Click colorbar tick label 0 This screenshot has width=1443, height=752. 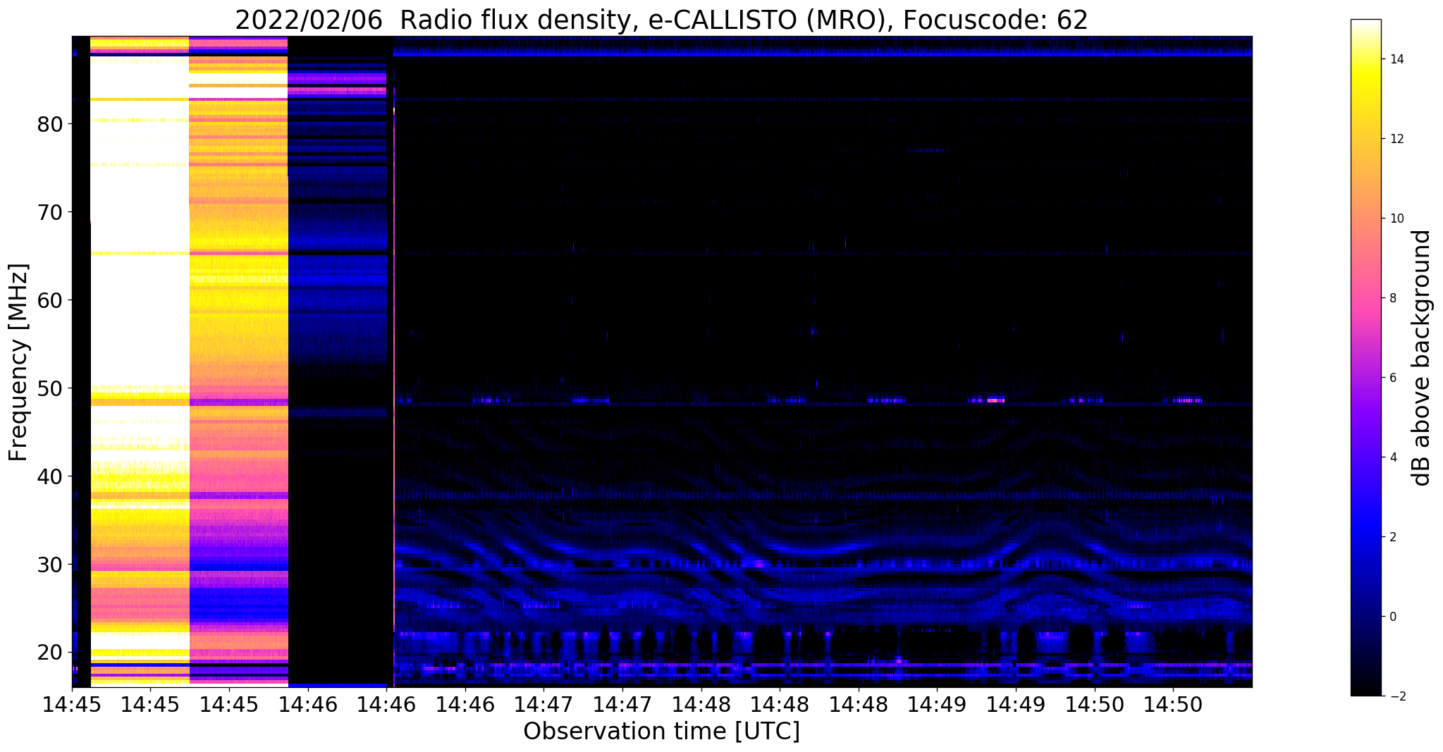(1393, 617)
